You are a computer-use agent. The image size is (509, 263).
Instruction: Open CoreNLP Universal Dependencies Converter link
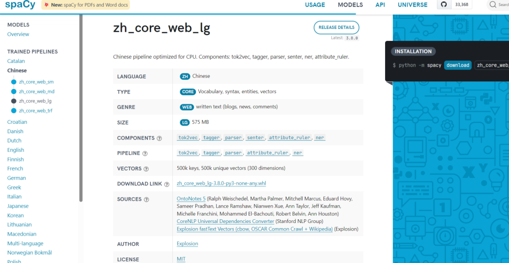pyautogui.click(x=225, y=222)
